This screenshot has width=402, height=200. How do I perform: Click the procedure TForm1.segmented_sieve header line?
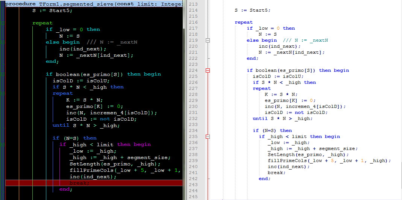coord(94,4)
